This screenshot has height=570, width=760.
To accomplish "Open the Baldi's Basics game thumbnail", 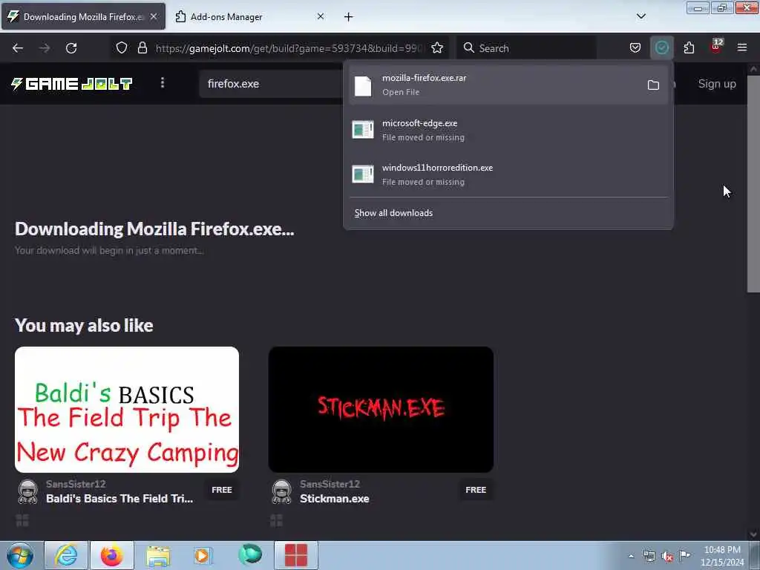I will click(x=126, y=410).
